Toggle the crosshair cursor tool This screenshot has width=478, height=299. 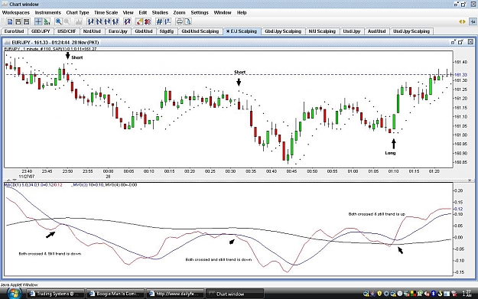38,21
